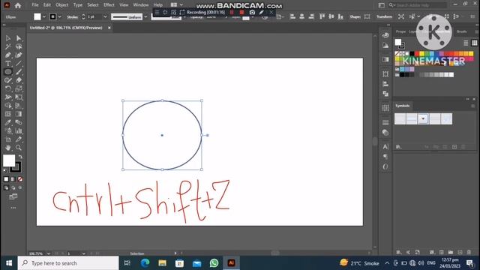
Task: Expand fill color dropdown in control bar
Action: (43, 16)
